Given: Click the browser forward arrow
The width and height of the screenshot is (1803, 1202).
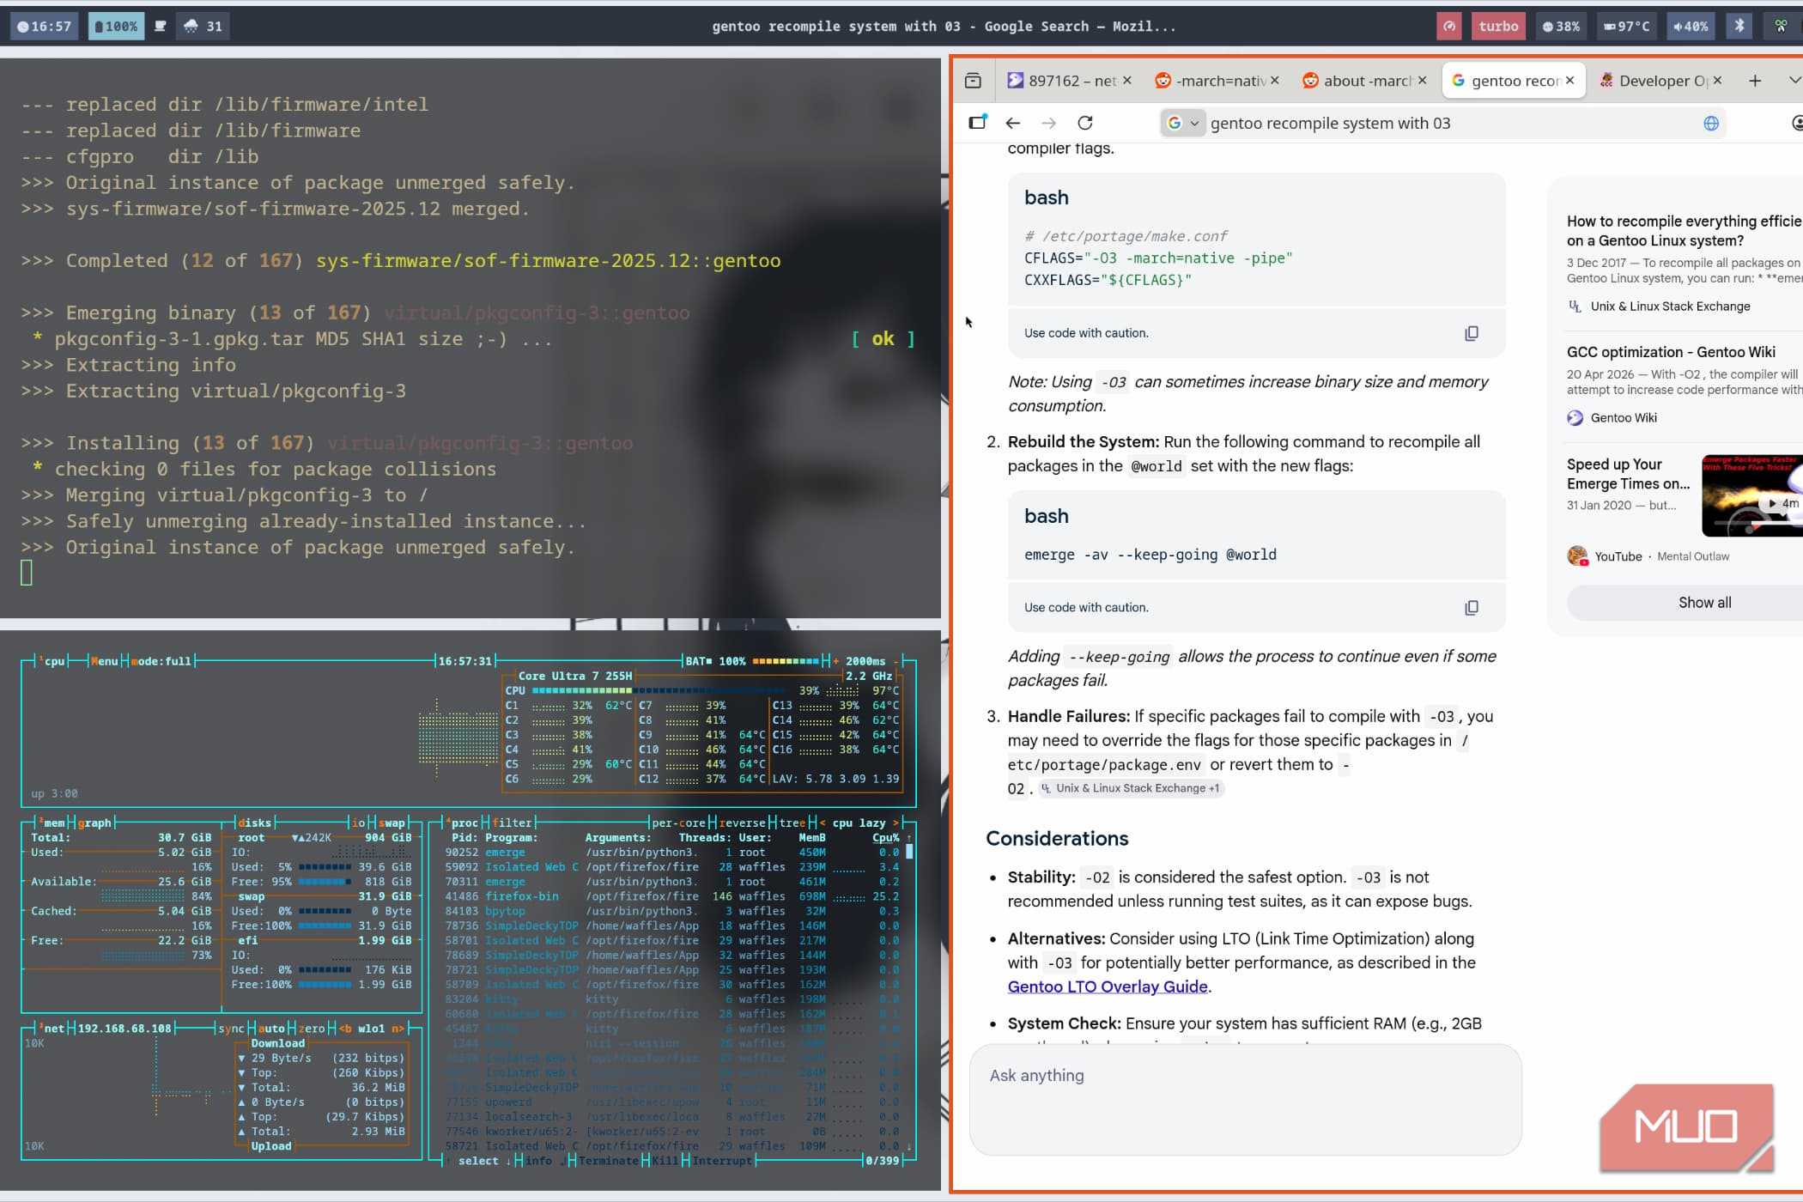Looking at the screenshot, I should click(1048, 123).
